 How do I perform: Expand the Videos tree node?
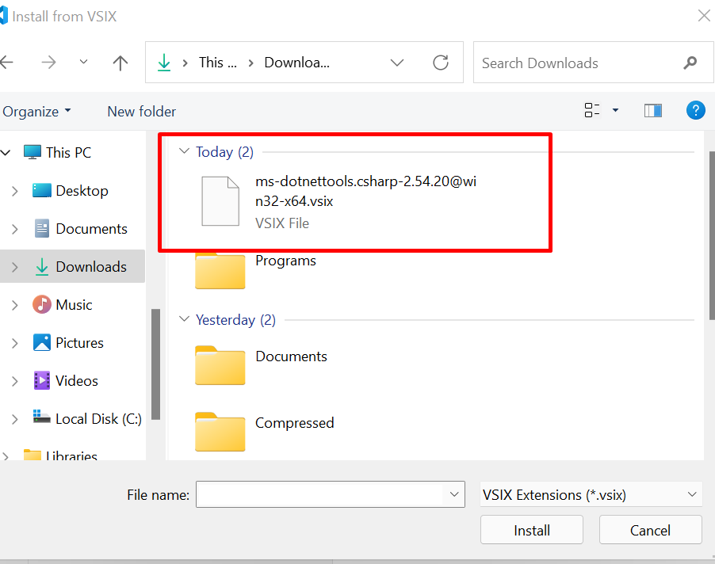pyautogui.click(x=14, y=381)
